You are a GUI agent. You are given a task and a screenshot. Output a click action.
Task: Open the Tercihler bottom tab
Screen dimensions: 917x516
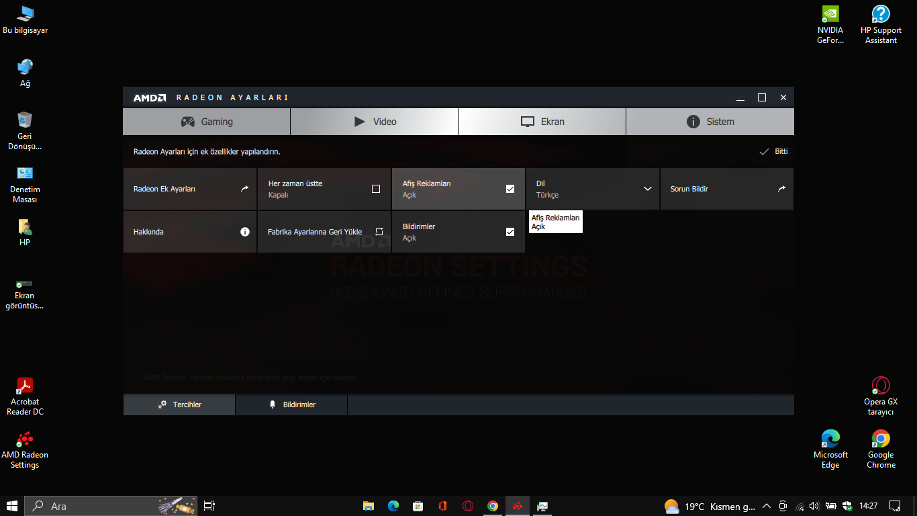tap(179, 404)
